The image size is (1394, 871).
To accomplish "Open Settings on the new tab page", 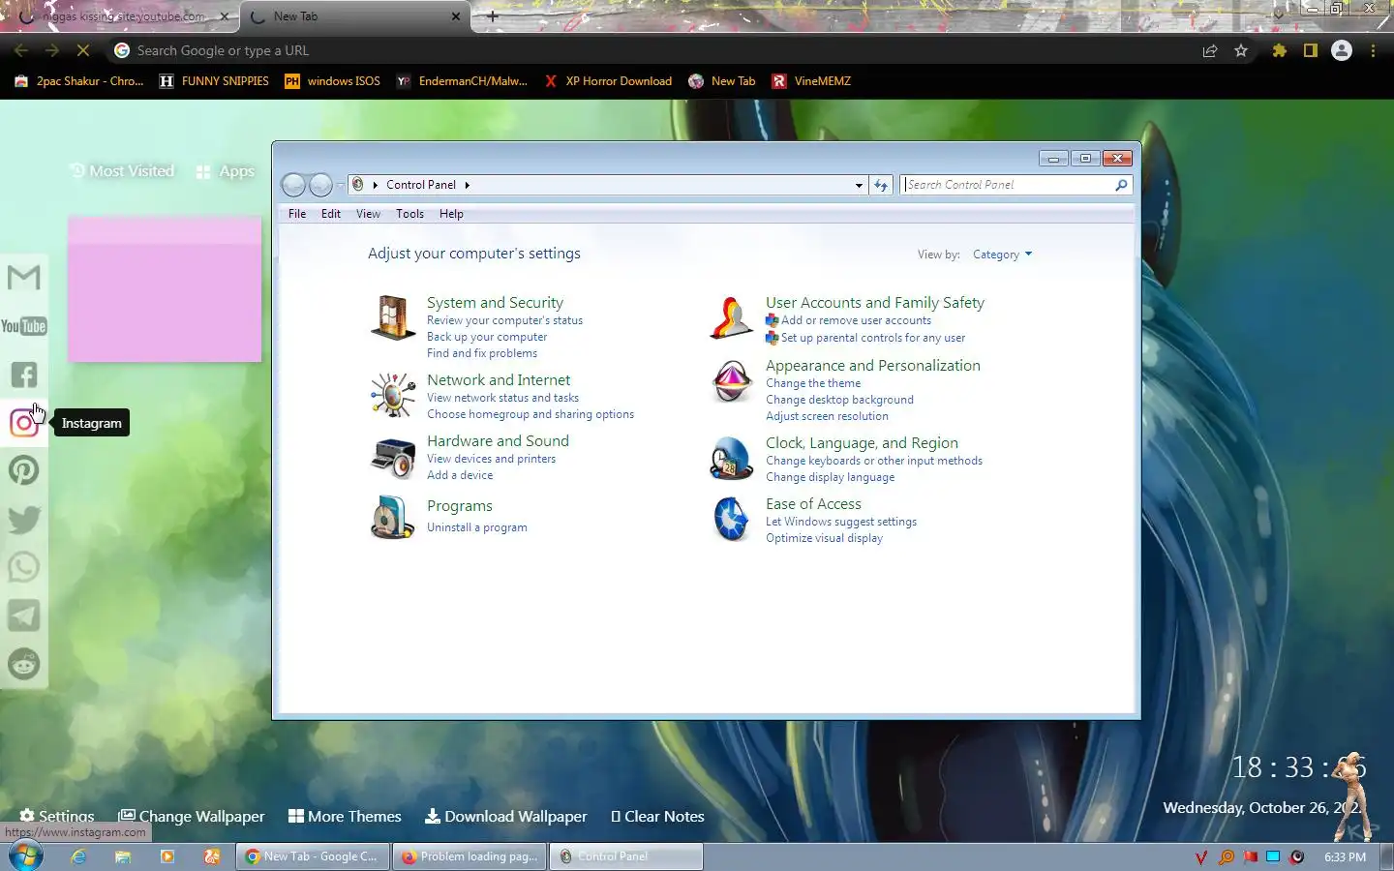I will click(x=57, y=817).
